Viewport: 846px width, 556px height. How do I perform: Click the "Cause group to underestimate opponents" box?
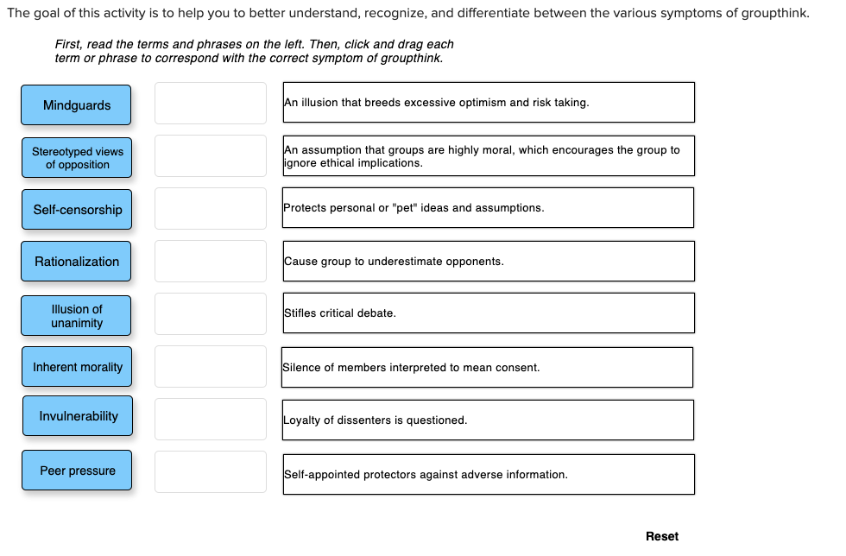click(x=489, y=262)
